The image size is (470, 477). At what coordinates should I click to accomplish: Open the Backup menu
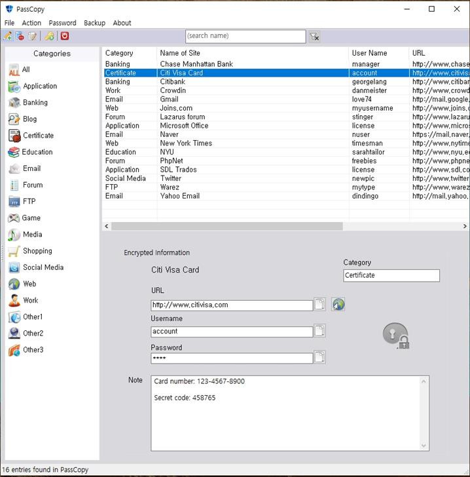[x=94, y=23]
